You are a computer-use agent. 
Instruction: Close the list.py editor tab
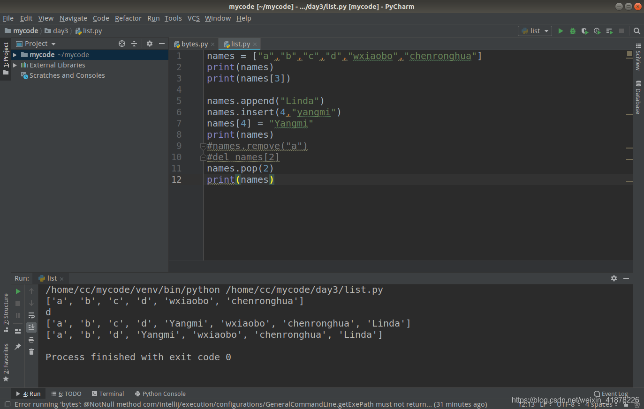255,45
